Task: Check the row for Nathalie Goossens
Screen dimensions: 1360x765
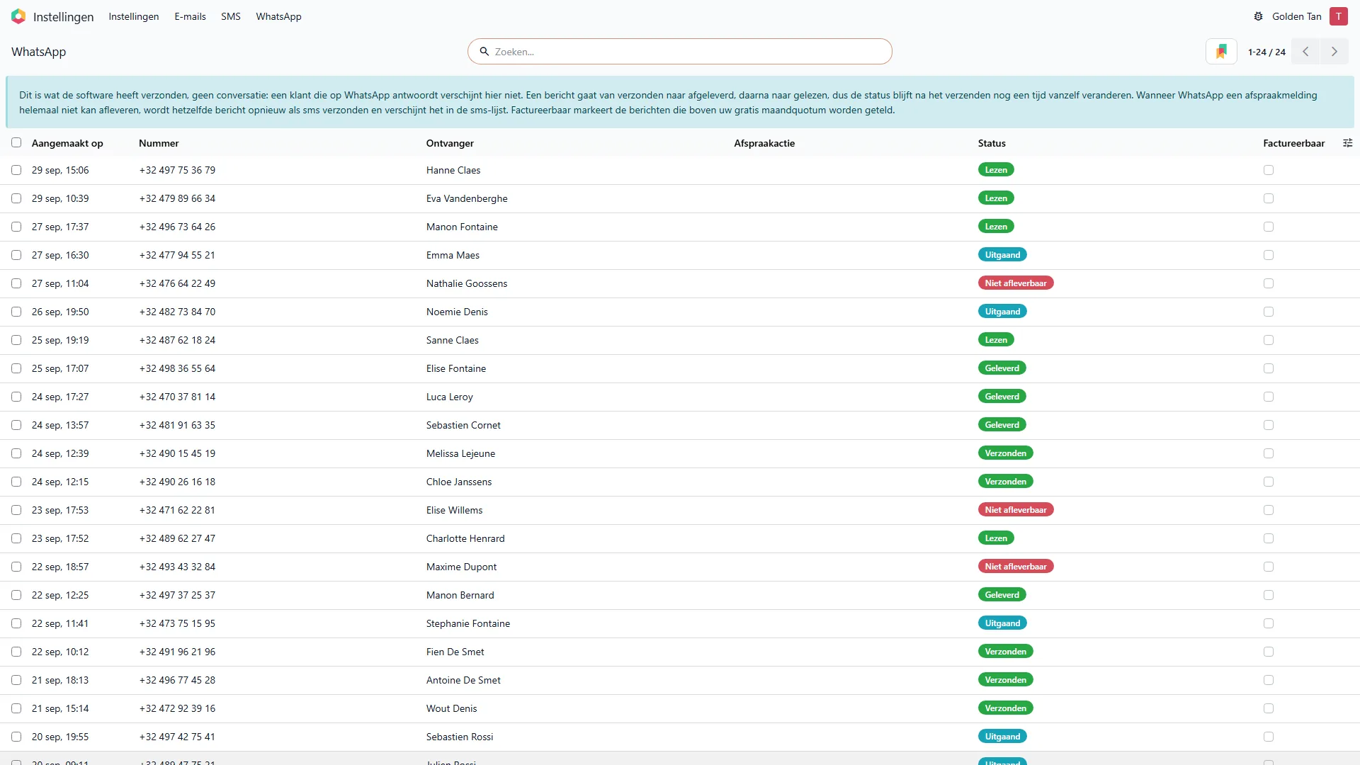Action: pos(16,283)
